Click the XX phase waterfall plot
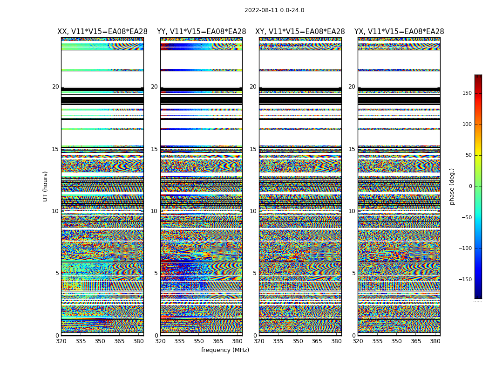This screenshot has height=373, width=489. pos(102,186)
